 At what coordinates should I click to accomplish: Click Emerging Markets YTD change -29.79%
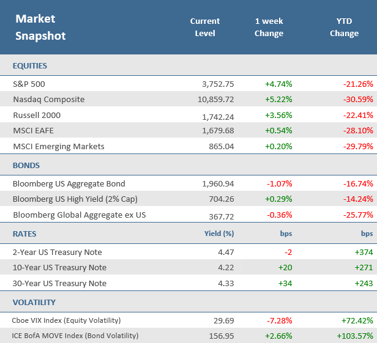358,147
